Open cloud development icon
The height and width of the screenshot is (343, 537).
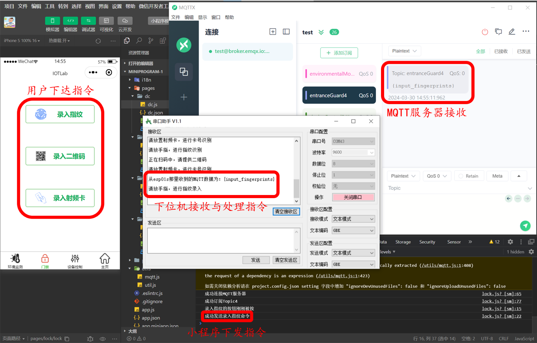[x=125, y=21]
